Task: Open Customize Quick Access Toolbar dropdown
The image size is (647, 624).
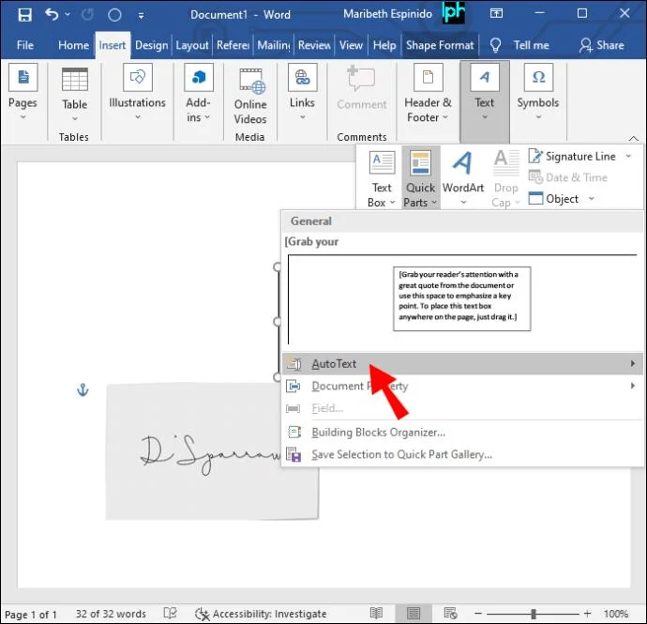Action: coord(141,16)
